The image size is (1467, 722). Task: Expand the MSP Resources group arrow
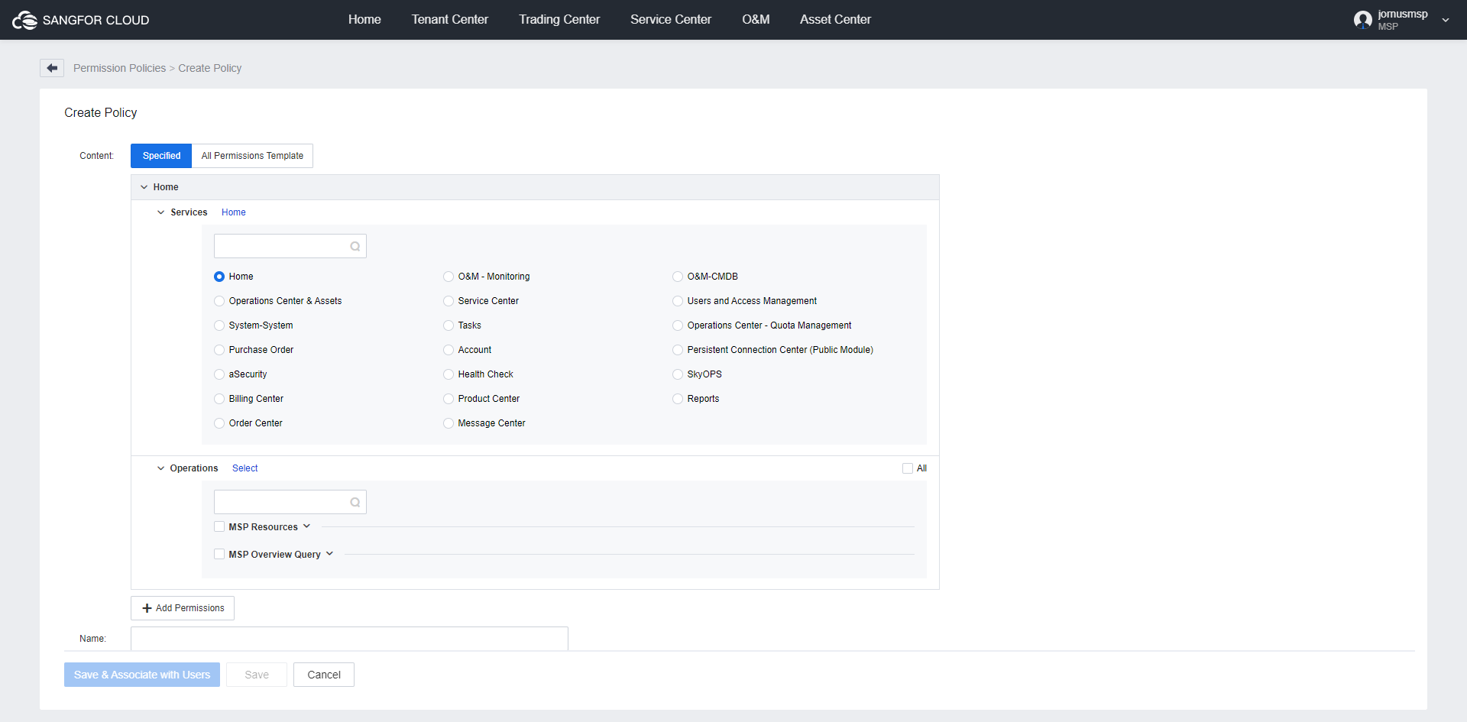(x=306, y=526)
